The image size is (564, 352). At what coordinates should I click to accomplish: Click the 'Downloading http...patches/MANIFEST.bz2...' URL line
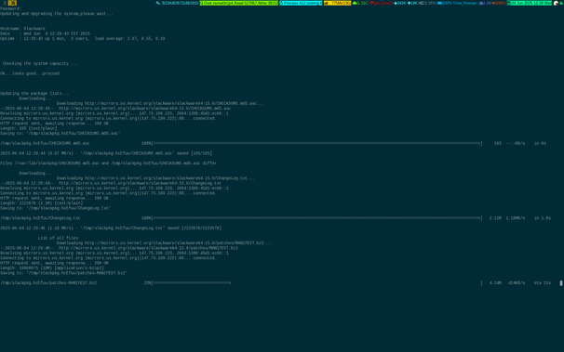[x=164, y=243]
